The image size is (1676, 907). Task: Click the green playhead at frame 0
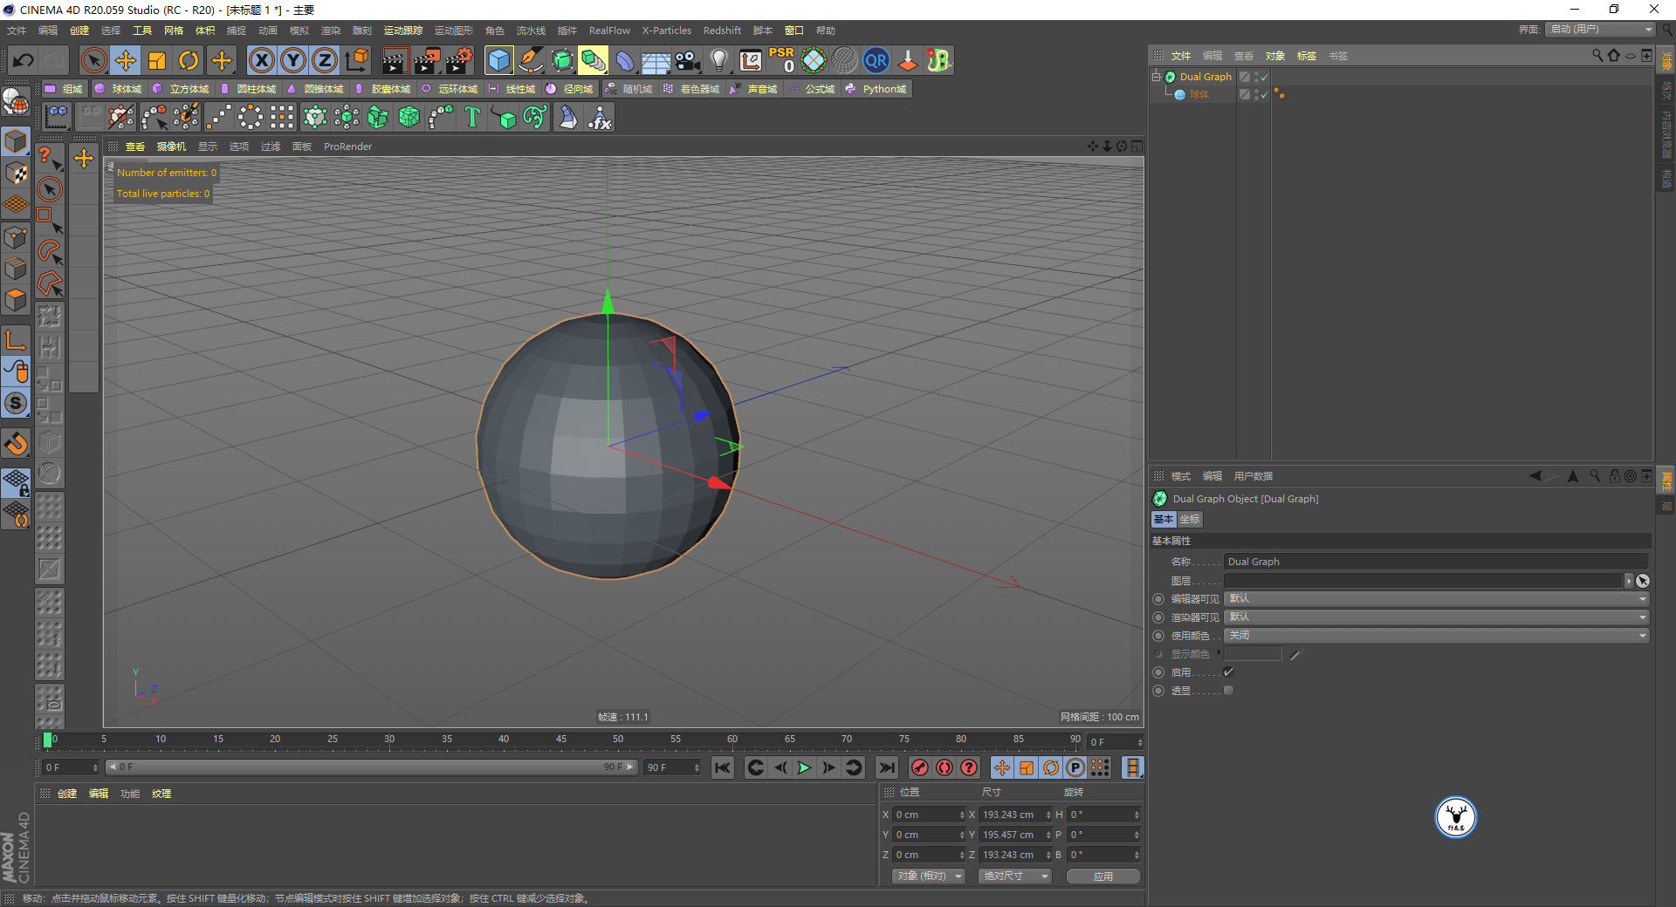47,740
